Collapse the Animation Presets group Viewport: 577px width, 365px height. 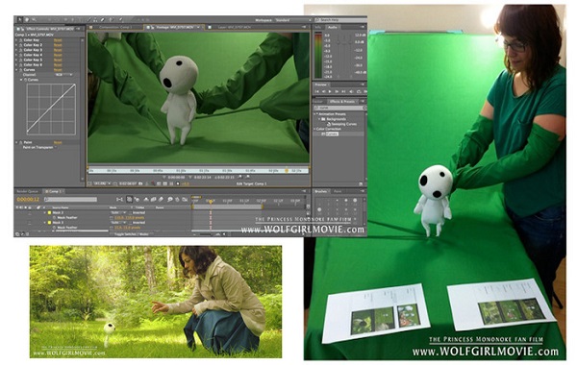point(315,114)
